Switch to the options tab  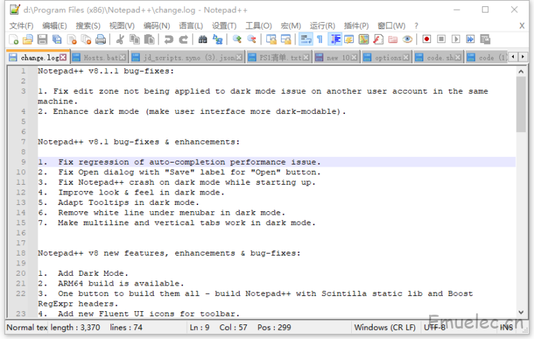pos(386,58)
